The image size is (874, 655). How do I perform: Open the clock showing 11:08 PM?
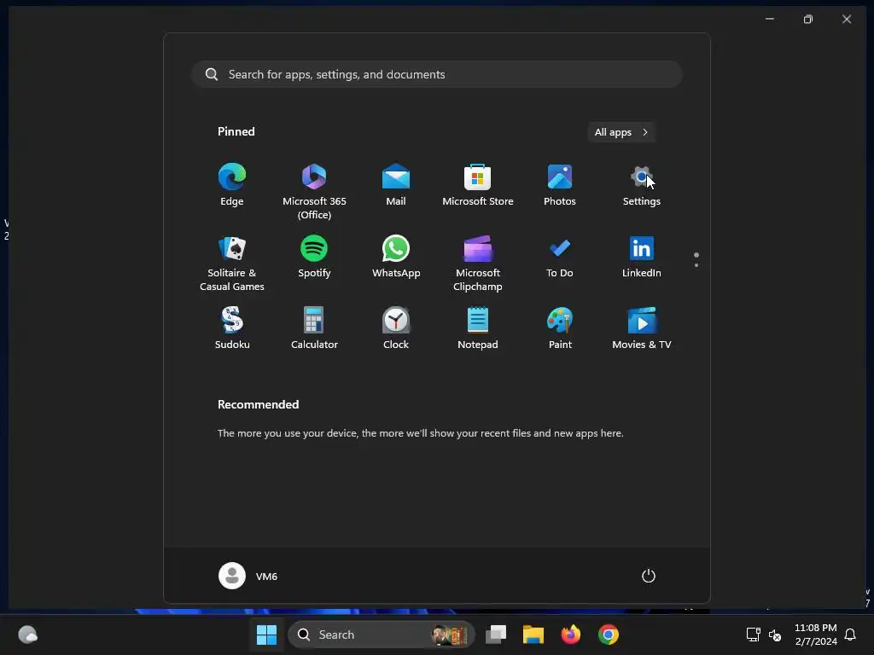815,635
